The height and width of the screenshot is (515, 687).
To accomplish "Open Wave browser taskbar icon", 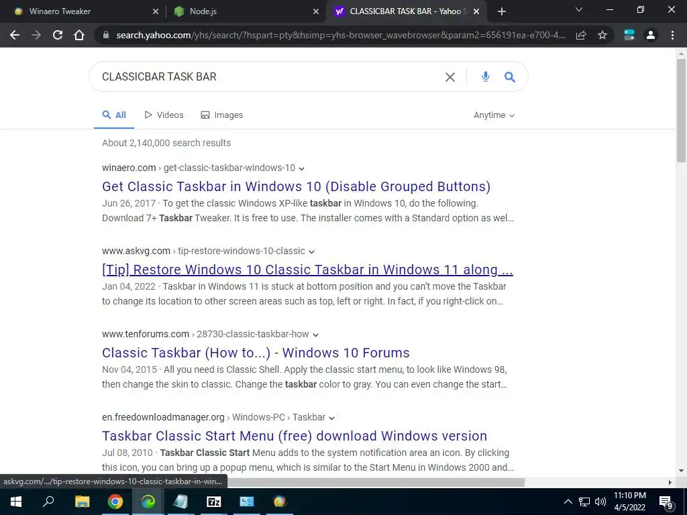I will [x=148, y=502].
